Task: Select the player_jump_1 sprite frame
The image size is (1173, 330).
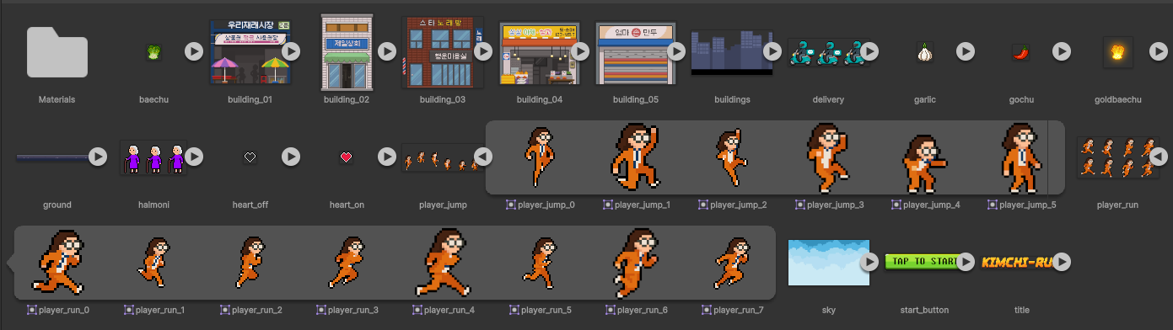Action: [637, 157]
